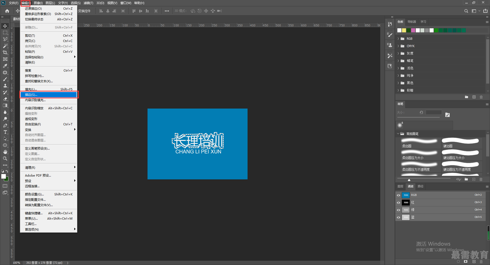Expand the CMYK swatch folder
490x265 pixels.
398,46
